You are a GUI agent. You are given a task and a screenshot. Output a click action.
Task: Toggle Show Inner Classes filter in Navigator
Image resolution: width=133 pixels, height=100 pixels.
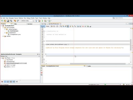(14, 82)
